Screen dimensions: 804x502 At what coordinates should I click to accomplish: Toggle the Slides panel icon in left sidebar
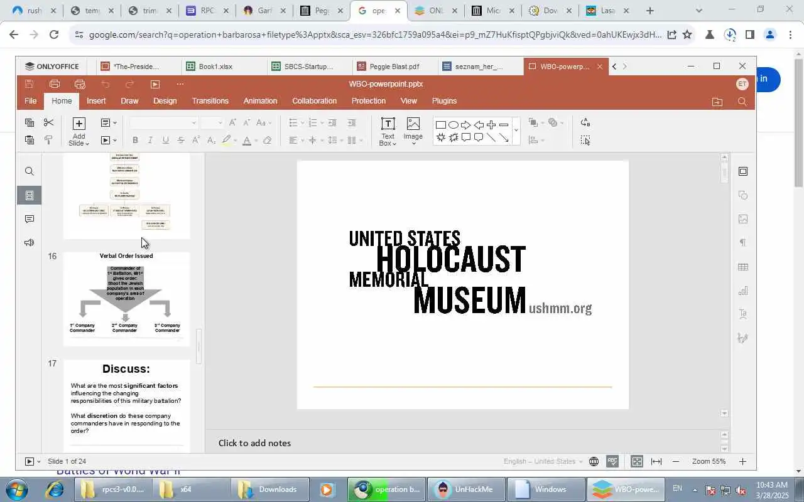(30, 195)
